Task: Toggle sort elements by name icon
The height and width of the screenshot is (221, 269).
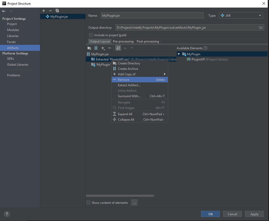Action: pyautogui.click(x=118, y=48)
